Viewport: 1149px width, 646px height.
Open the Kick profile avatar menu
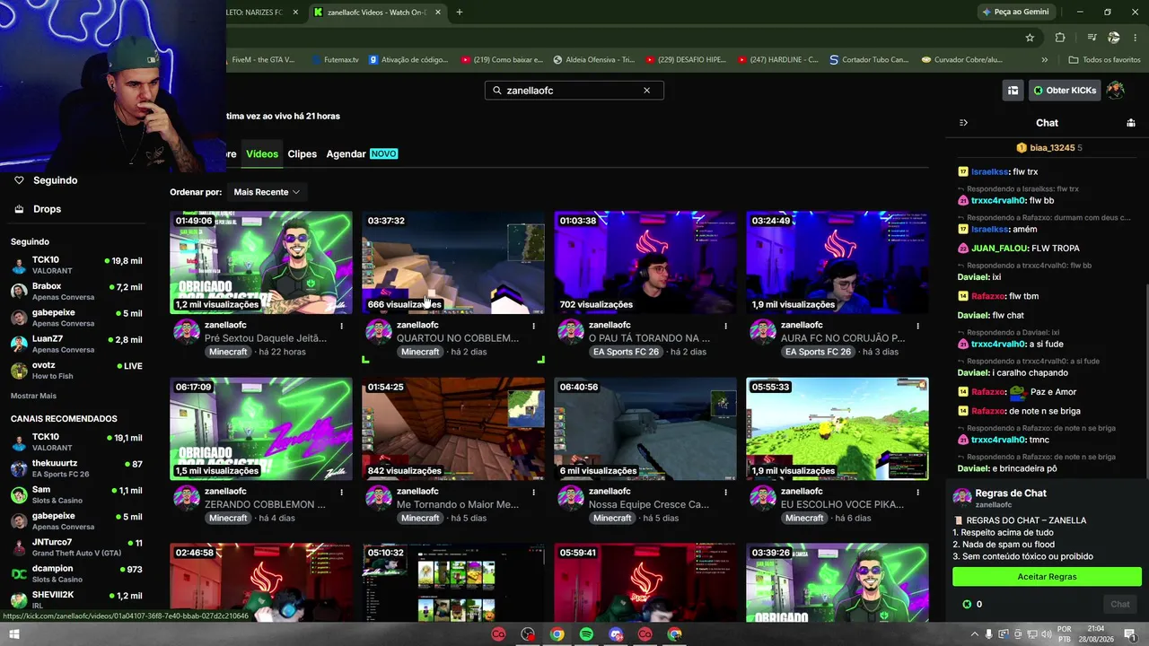(1116, 91)
